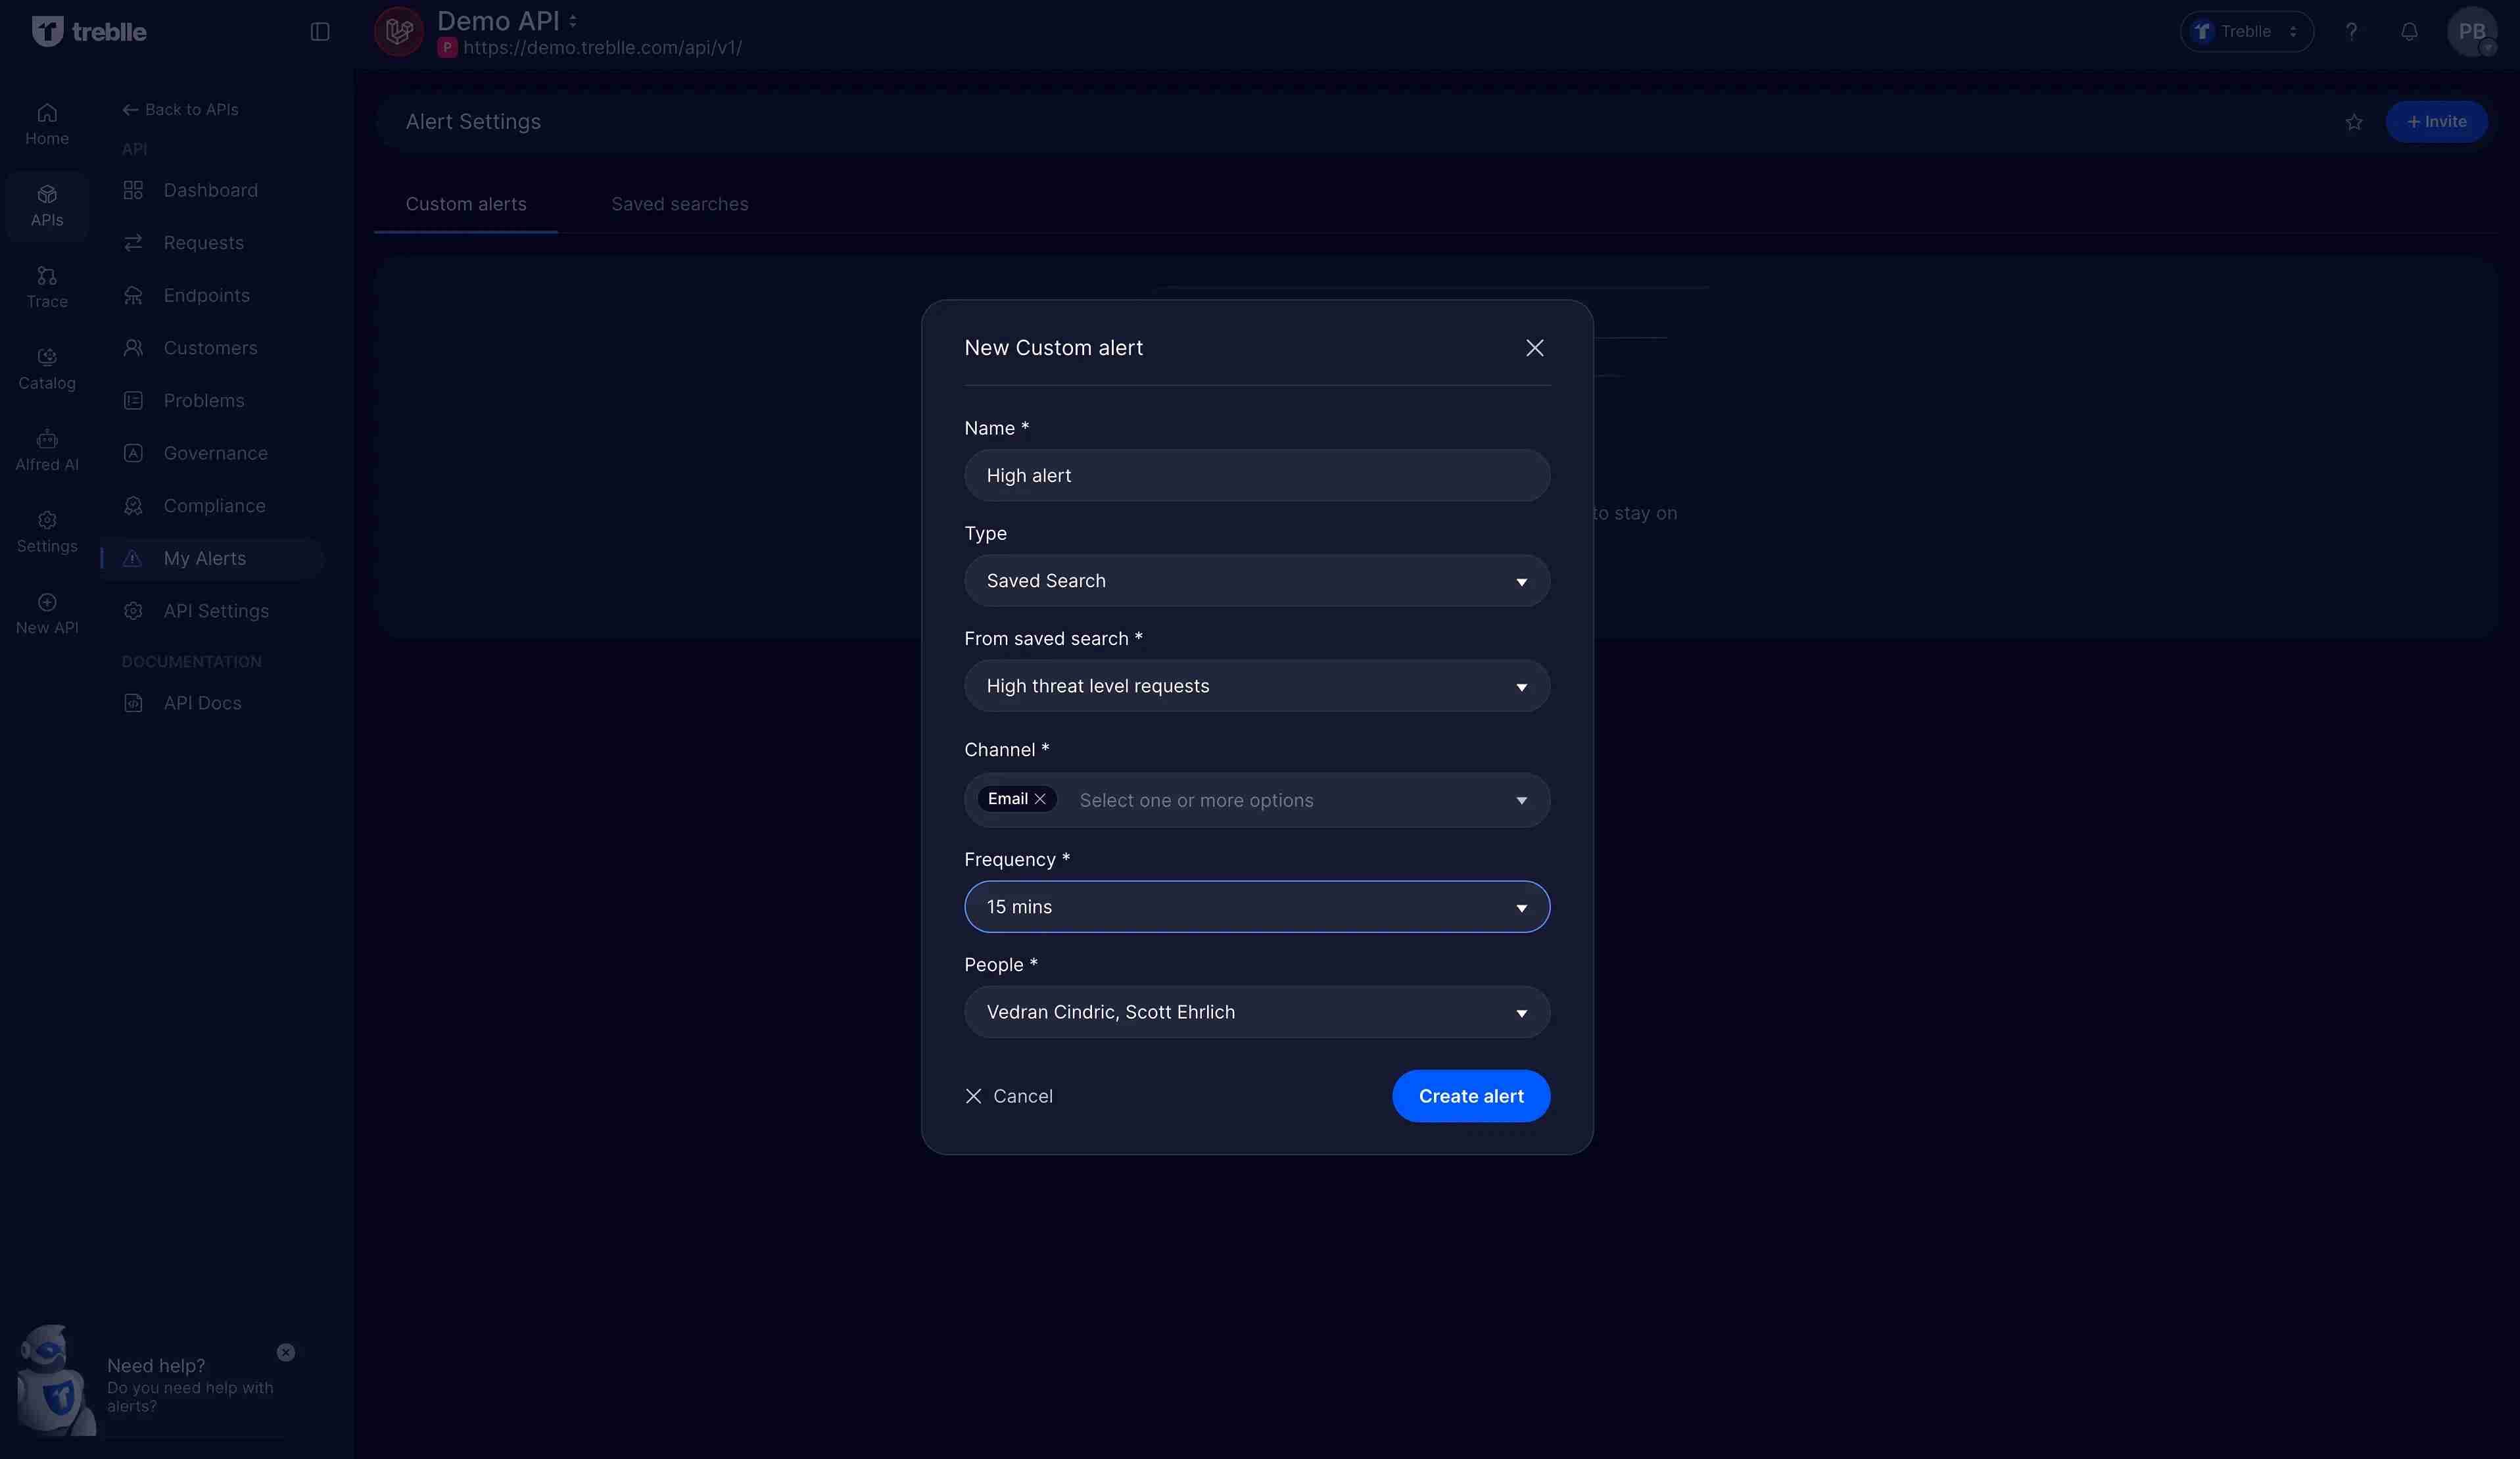Open My Alerts in the sidebar menu
The height and width of the screenshot is (1459, 2520).
[205, 558]
